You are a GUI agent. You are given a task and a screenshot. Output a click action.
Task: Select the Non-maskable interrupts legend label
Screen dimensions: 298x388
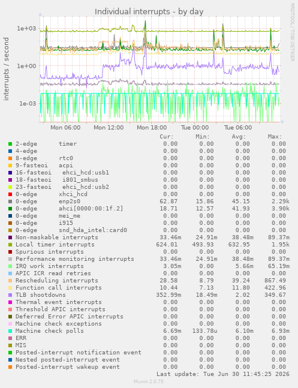57,237
